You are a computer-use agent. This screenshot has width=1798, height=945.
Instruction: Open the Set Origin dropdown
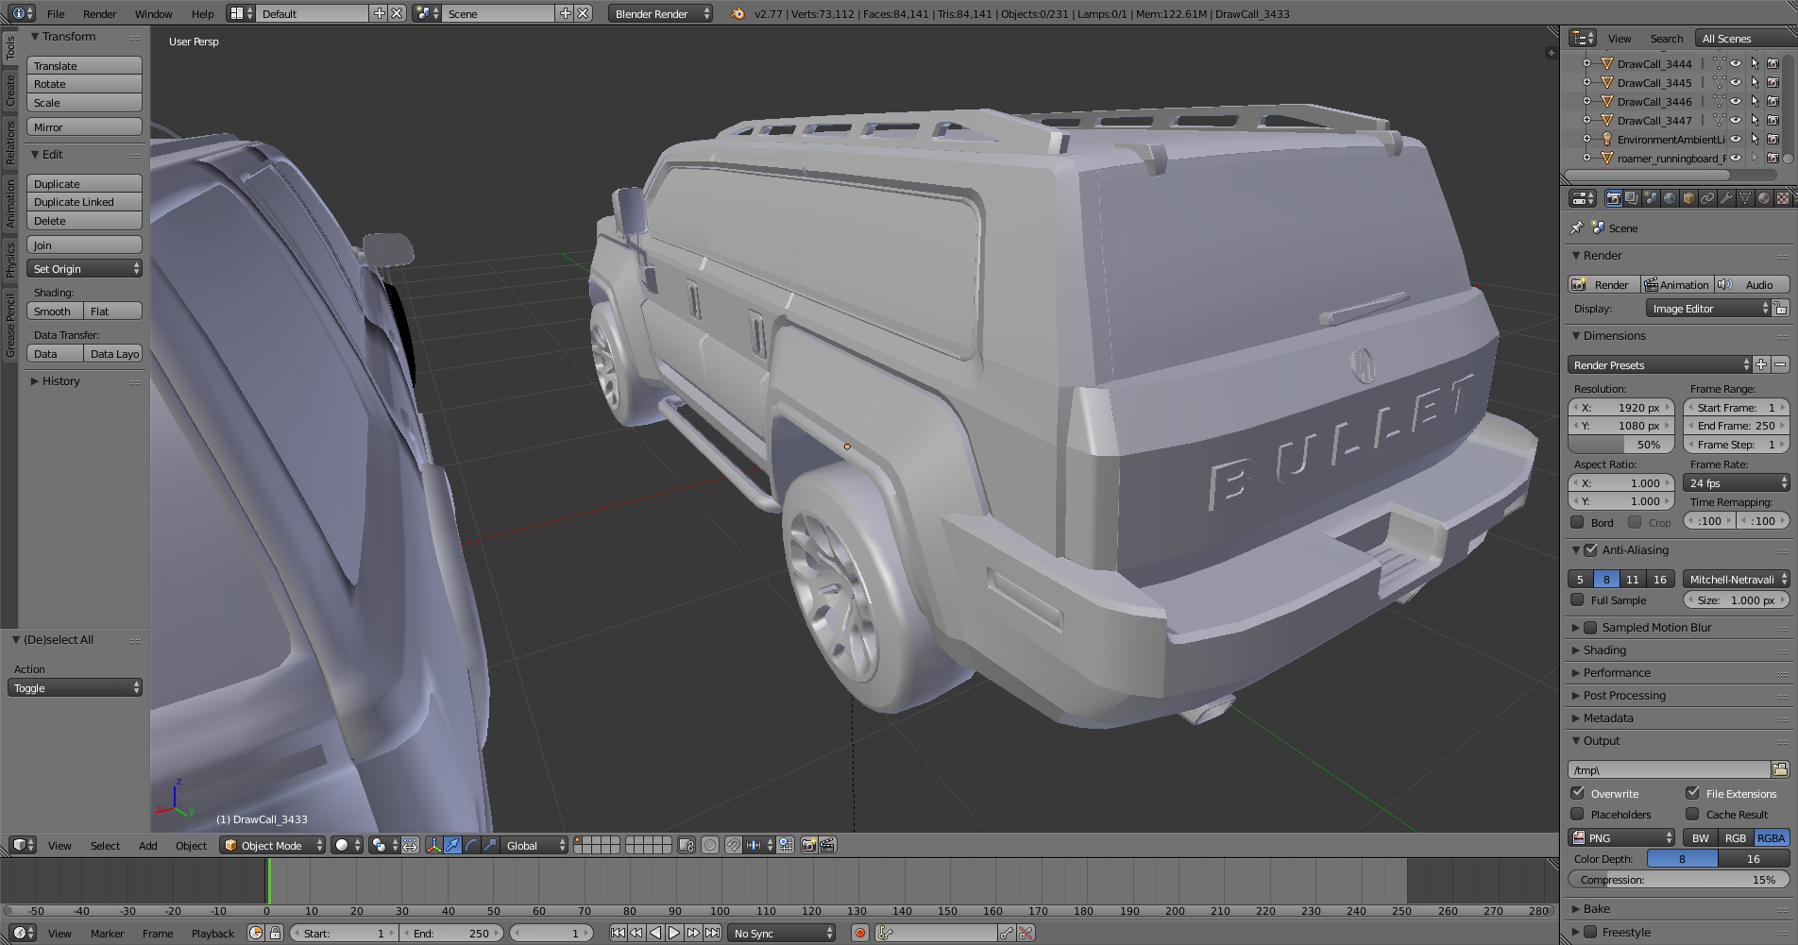[x=85, y=269]
